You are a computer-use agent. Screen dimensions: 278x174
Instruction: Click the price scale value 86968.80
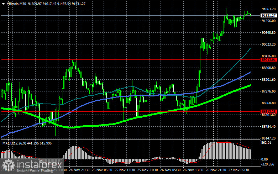(x=269, y=103)
